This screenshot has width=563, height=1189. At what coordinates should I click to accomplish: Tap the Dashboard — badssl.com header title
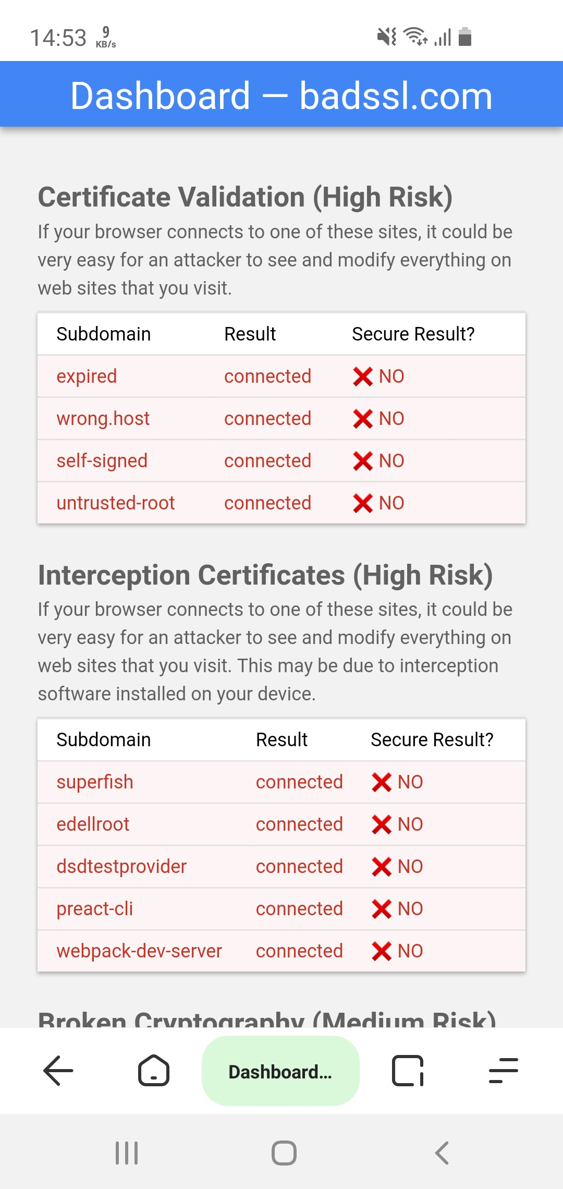281,96
